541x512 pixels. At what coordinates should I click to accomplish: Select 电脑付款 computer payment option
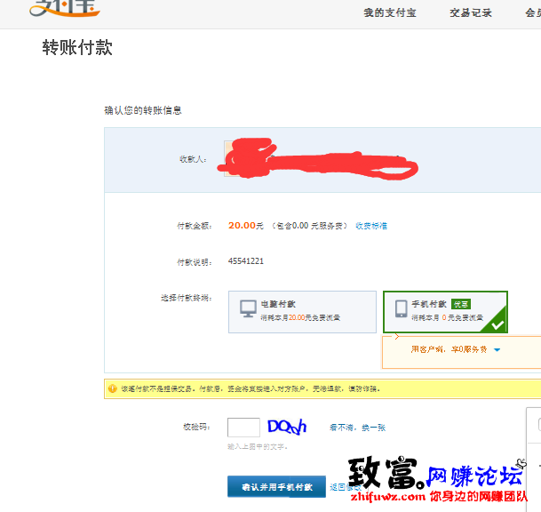[302, 312]
